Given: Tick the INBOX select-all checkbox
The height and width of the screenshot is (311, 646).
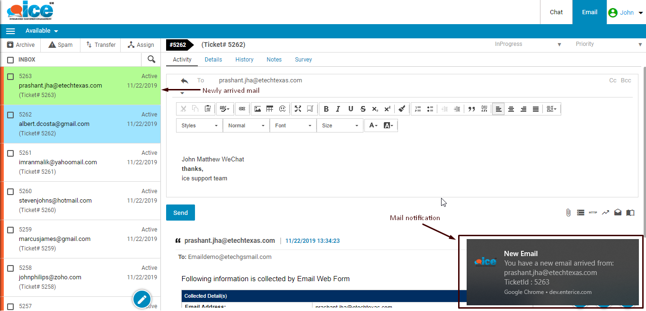Looking at the screenshot, I should pyautogui.click(x=10, y=60).
